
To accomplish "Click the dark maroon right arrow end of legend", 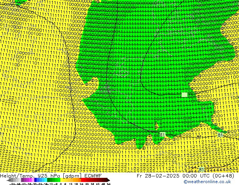I will pyautogui.click(x=108, y=180).
